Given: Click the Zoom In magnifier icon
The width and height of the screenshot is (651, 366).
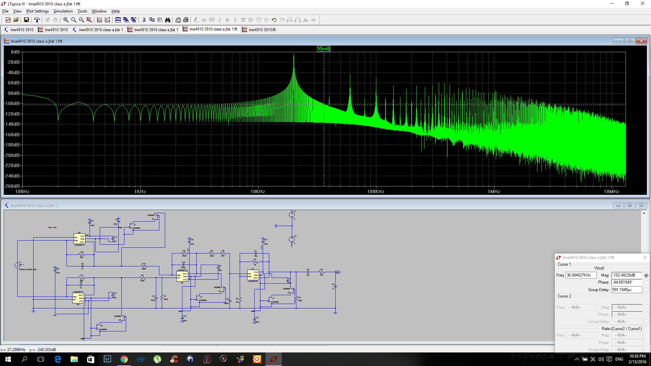Looking at the screenshot, I should click(x=66, y=20).
